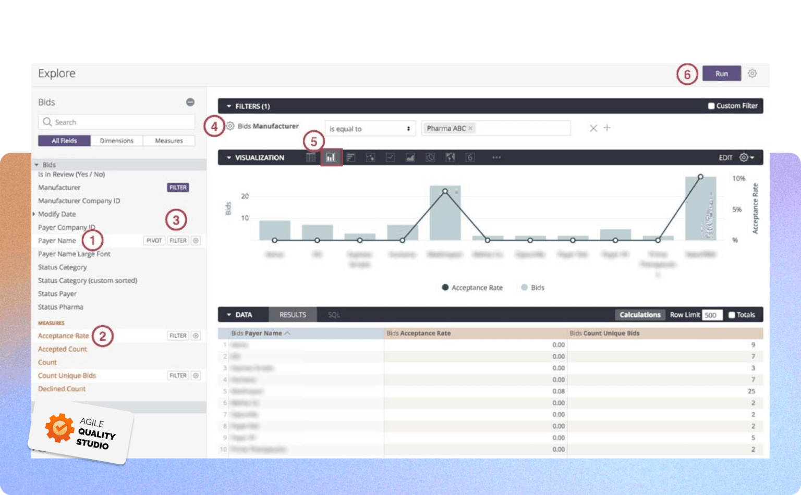This screenshot has width=801, height=495.
Task: Open the Calculations panel
Action: pos(640,315)
